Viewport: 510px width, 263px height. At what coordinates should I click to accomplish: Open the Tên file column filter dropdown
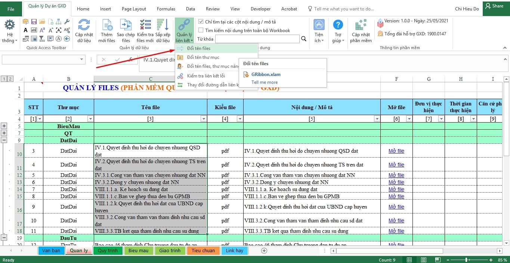[x=204, y=119]
